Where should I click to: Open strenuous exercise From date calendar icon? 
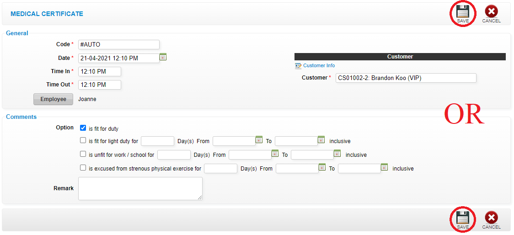coord(322,167)
